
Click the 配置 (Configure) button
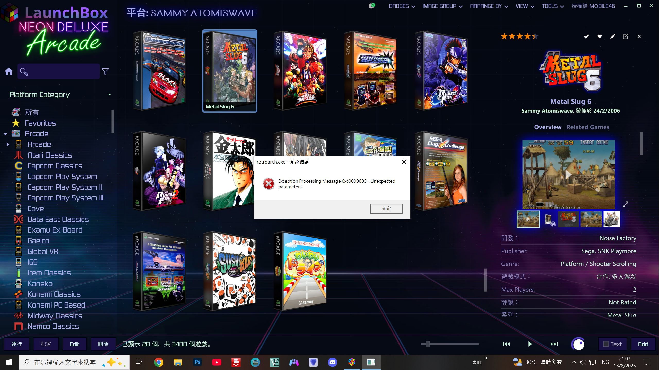[46, 344]
